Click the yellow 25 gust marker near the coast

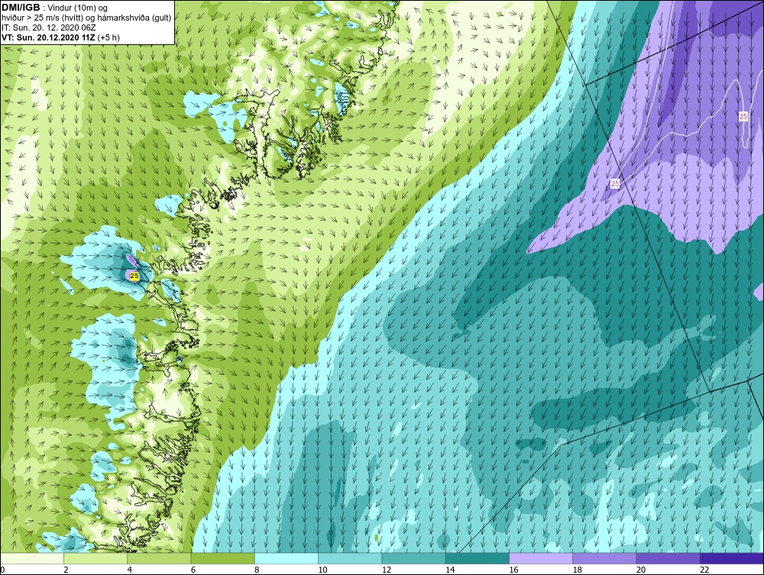(134, 276)
